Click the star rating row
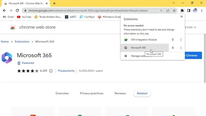The width and height of the screenshot is (206, 116). point(28,71)
